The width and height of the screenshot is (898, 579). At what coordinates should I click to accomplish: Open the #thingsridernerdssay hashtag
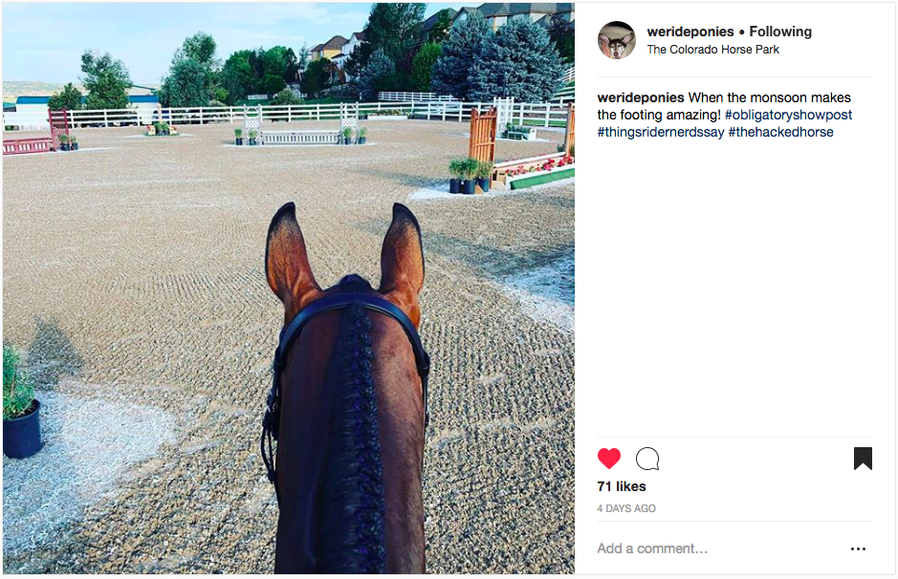pos(660,132)
